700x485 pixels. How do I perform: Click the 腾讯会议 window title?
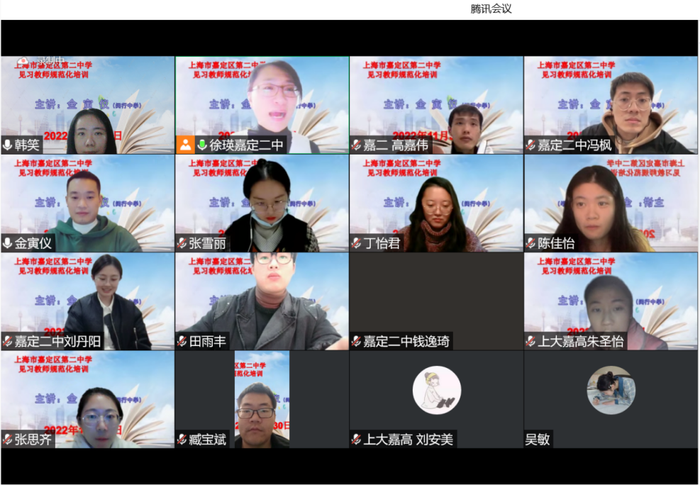491,9
